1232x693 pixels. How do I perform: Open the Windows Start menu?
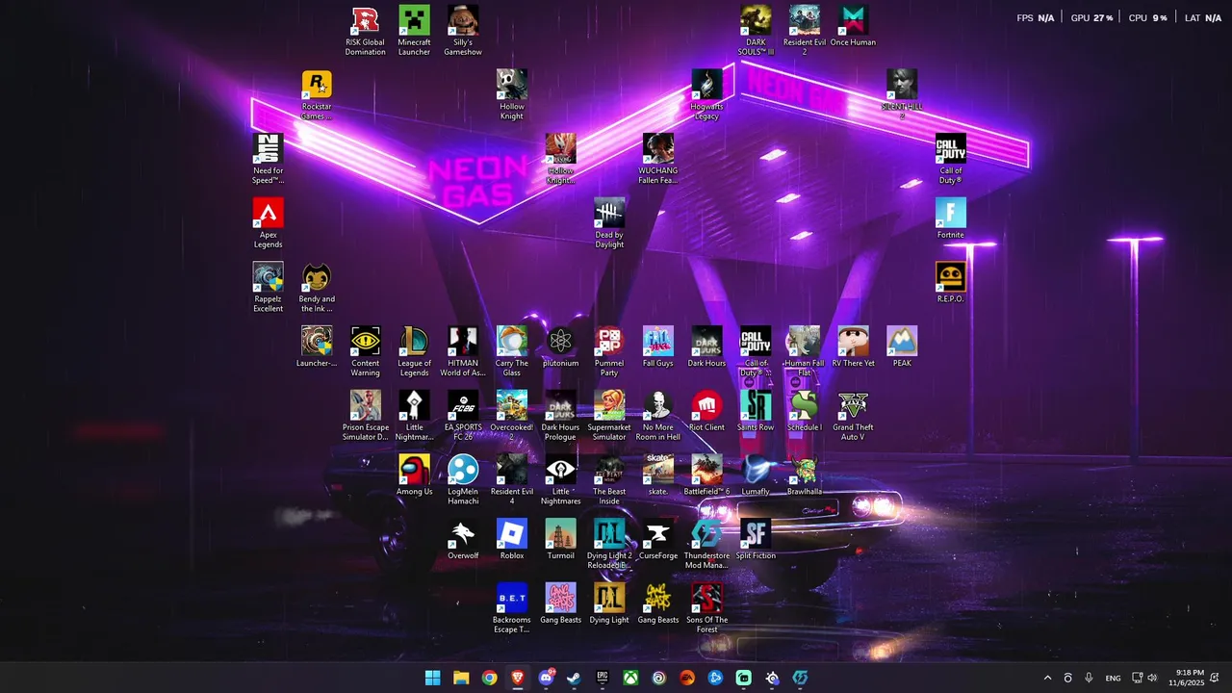point(433,678)
